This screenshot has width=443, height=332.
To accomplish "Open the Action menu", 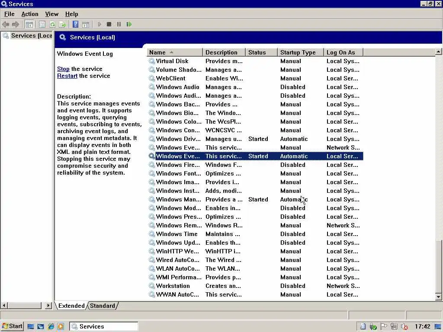I will [30, 14].
